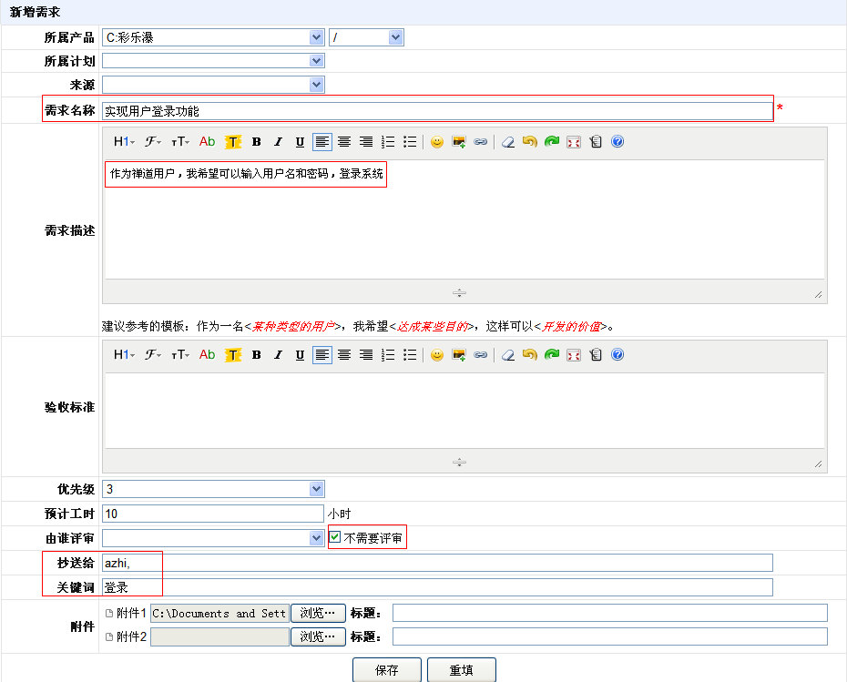
Task: Toggle fullscreen for the 验收标准 editor
Action: click(574, 355)
